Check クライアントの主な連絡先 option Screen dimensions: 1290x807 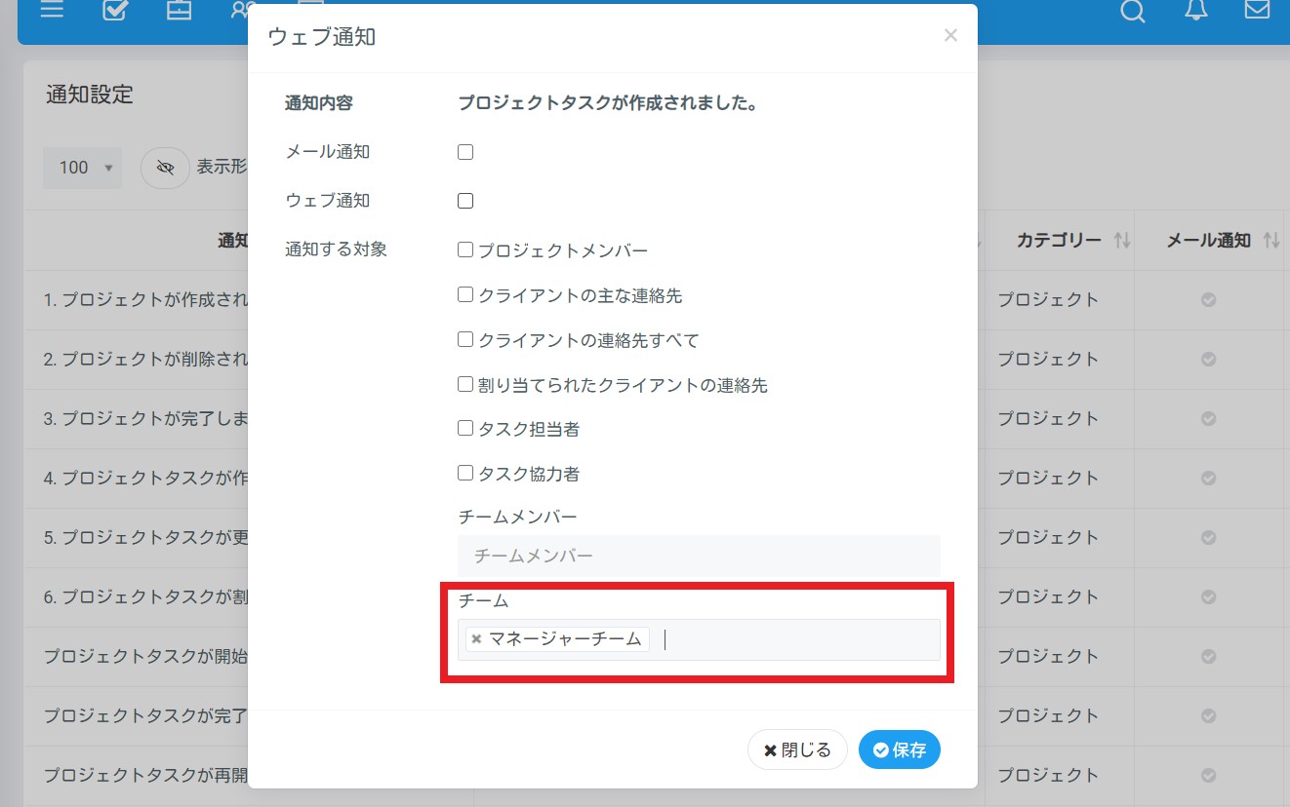pyautogui.click(x=465, y=295)
